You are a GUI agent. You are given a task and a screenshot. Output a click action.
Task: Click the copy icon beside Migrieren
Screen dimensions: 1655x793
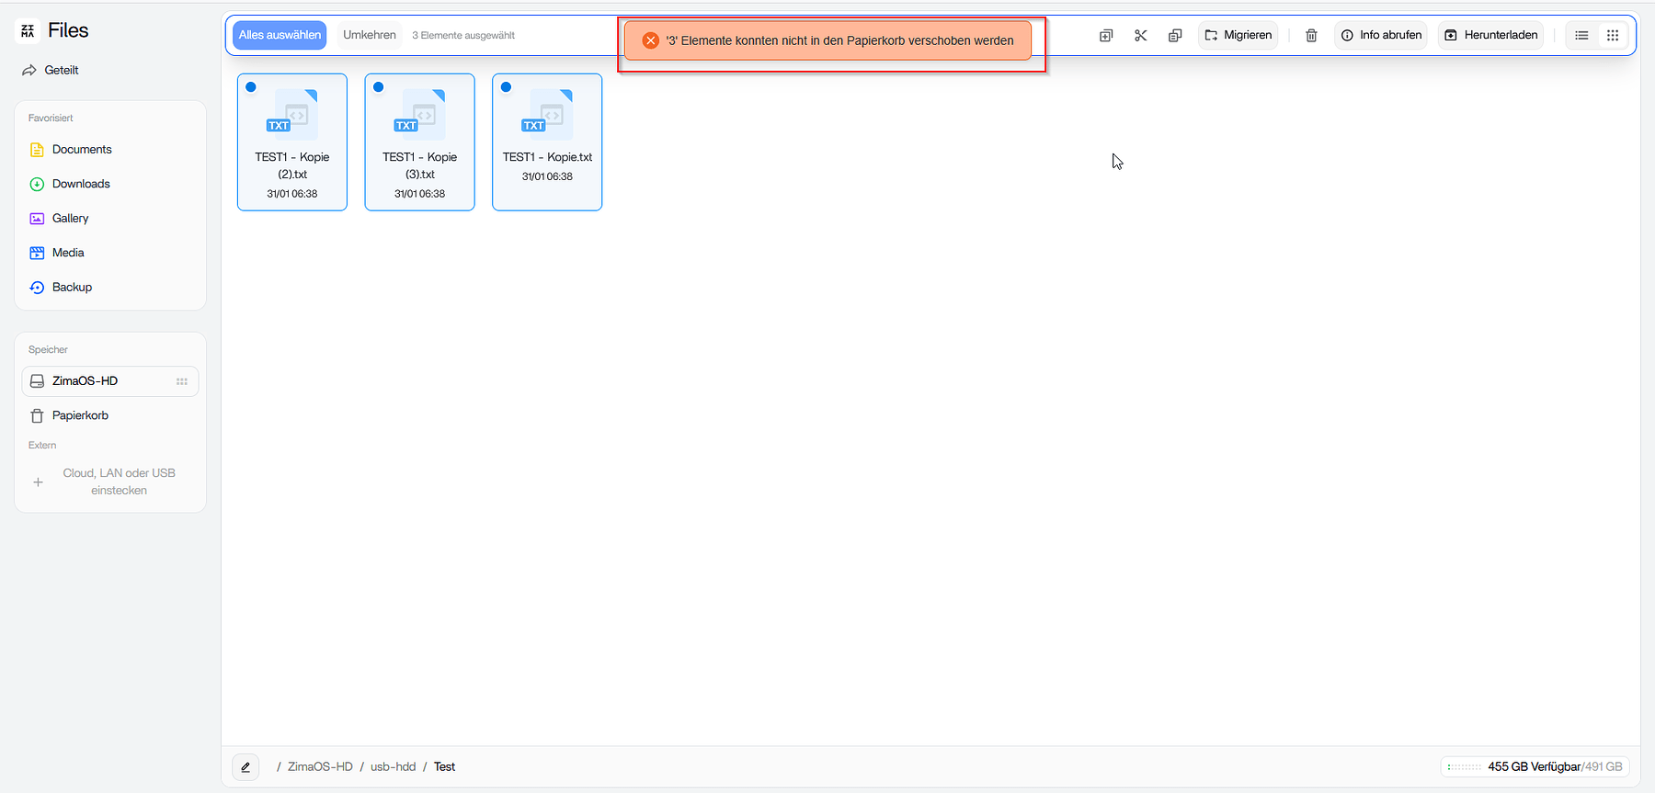[x=1175, y=35]
